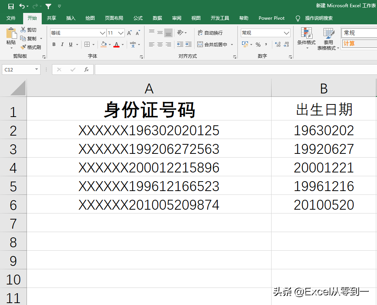
Task: Click 合并后居中 merge and center
Action: [212, 44]
